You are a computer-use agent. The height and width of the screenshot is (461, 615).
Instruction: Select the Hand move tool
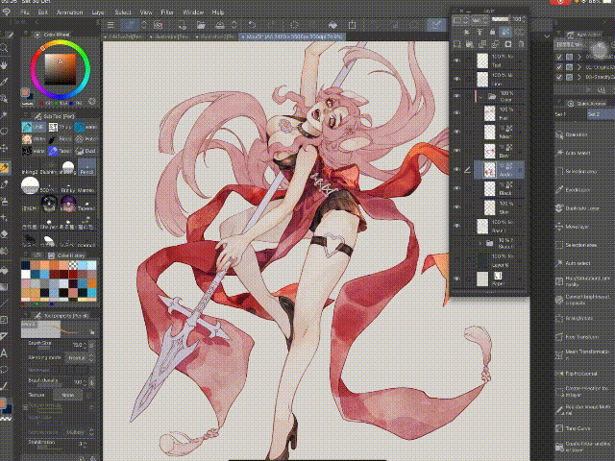coord(4,65)
